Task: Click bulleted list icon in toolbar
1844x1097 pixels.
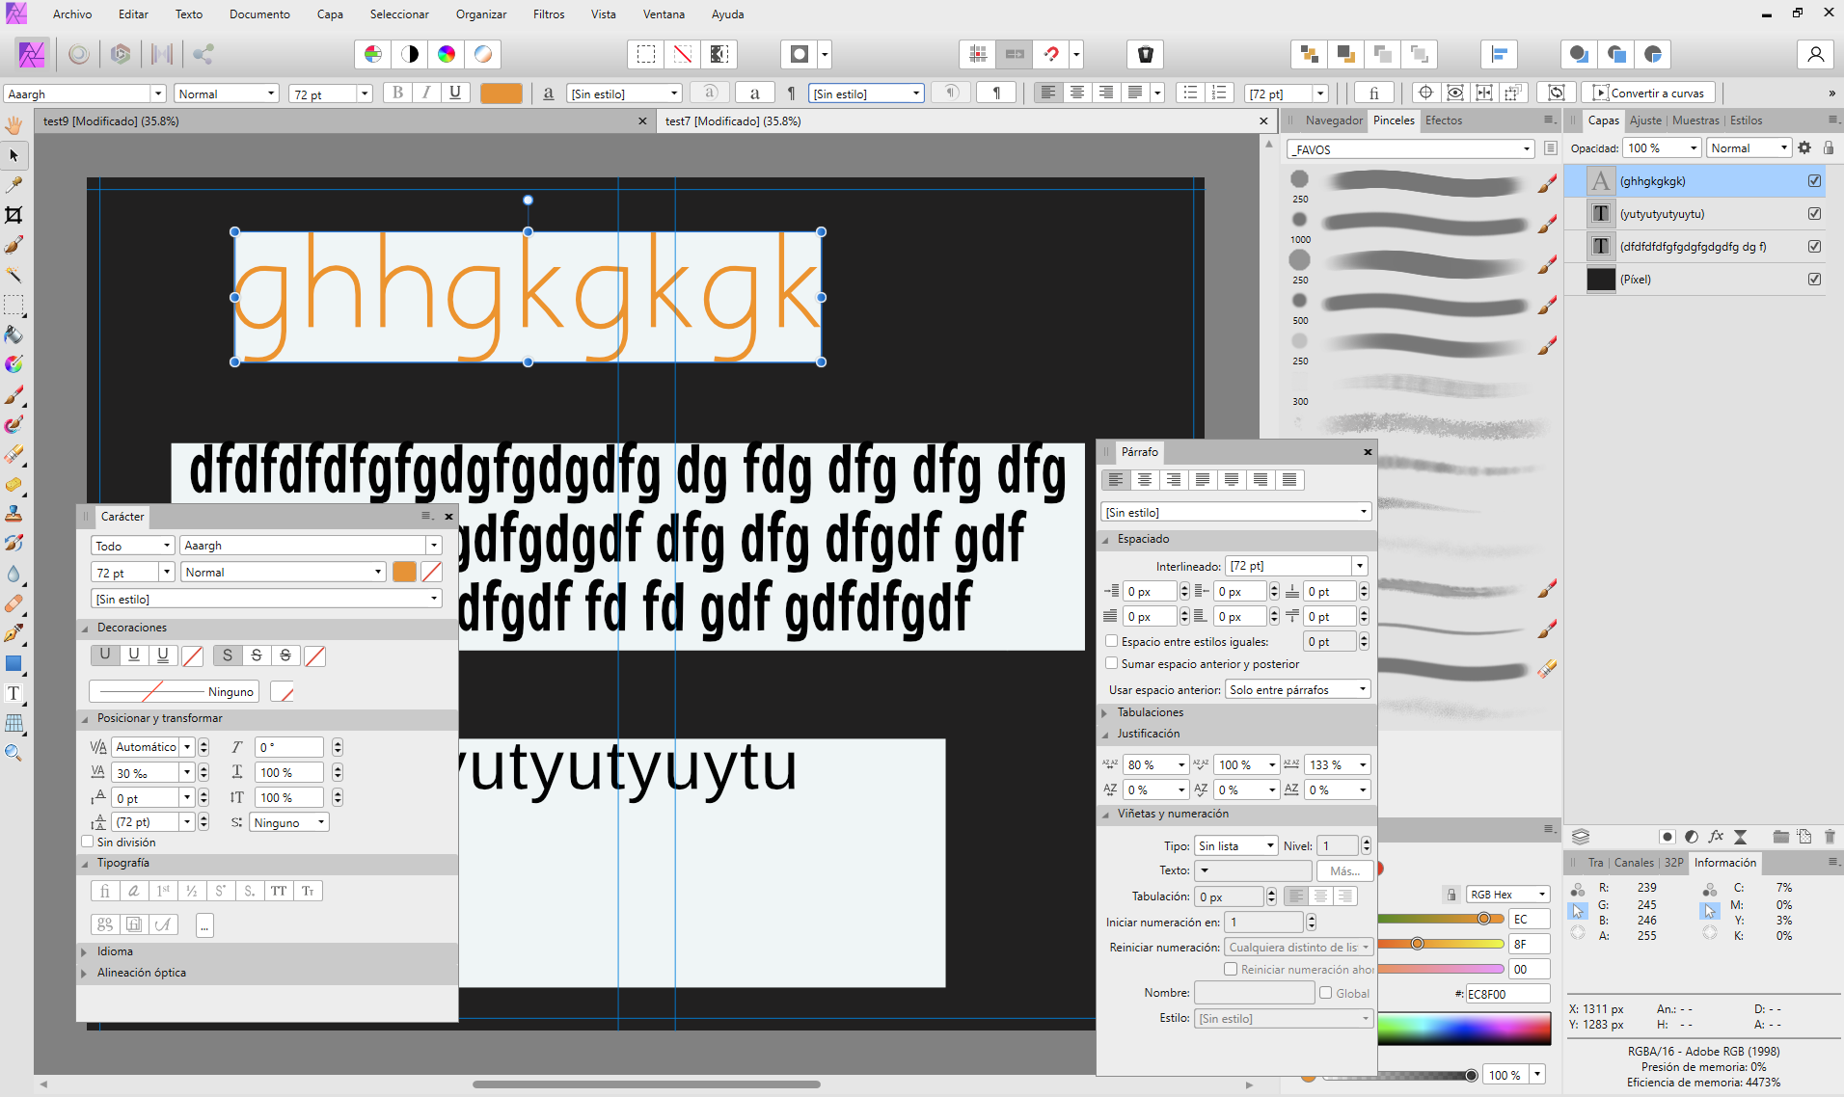Action: [x=1190, y=93]
